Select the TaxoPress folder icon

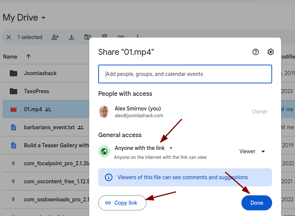pyautogui.click(x=13, y=91)
